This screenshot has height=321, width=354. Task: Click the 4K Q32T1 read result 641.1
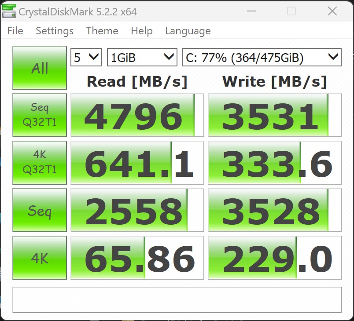(137, 163)
